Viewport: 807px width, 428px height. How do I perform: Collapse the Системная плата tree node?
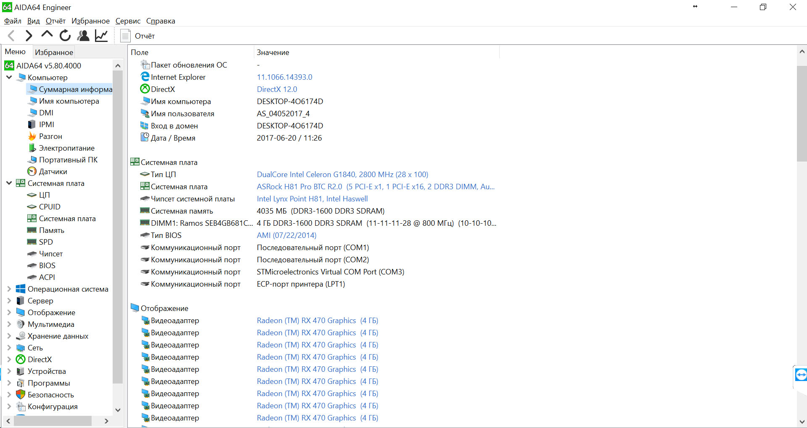pyautogui.click(x=9, y=183)
